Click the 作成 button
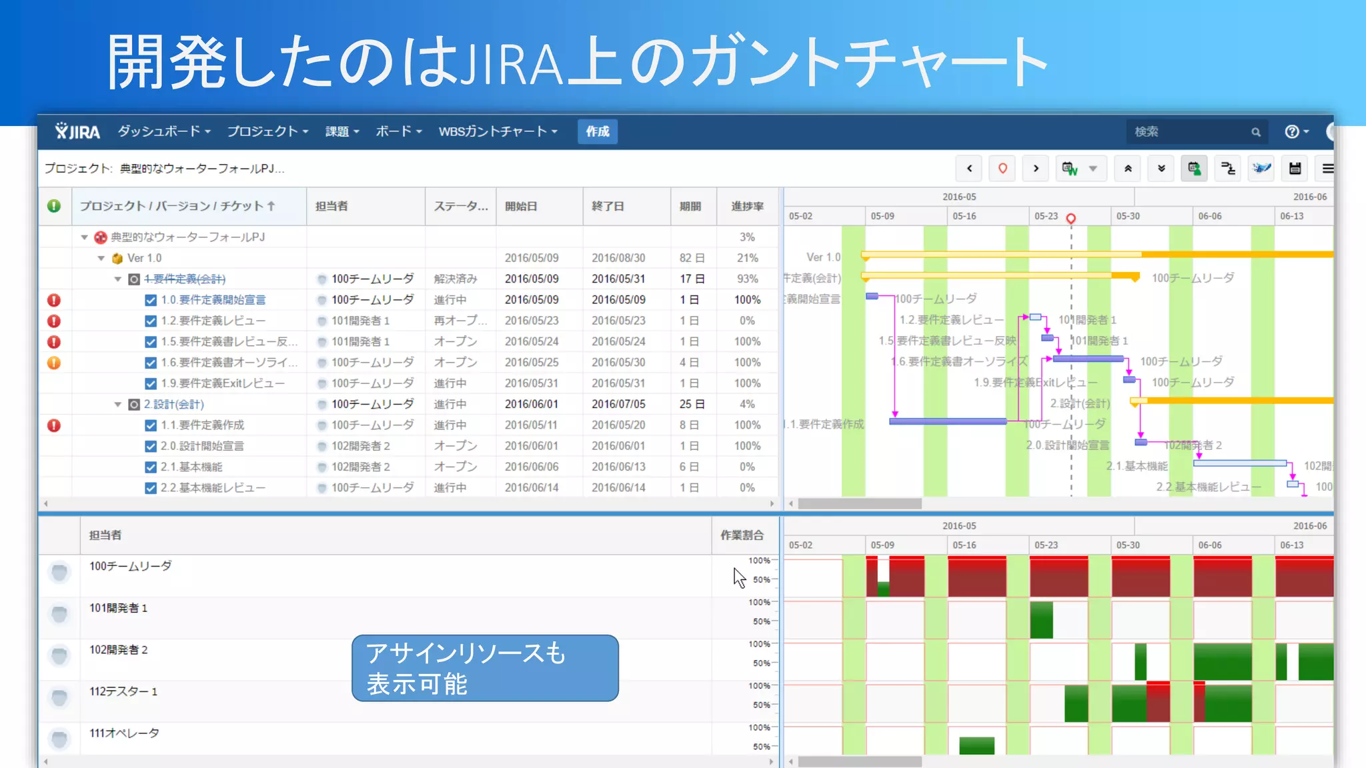The height and width of the screenshot is (768, 1366). [x=598, y=131]
